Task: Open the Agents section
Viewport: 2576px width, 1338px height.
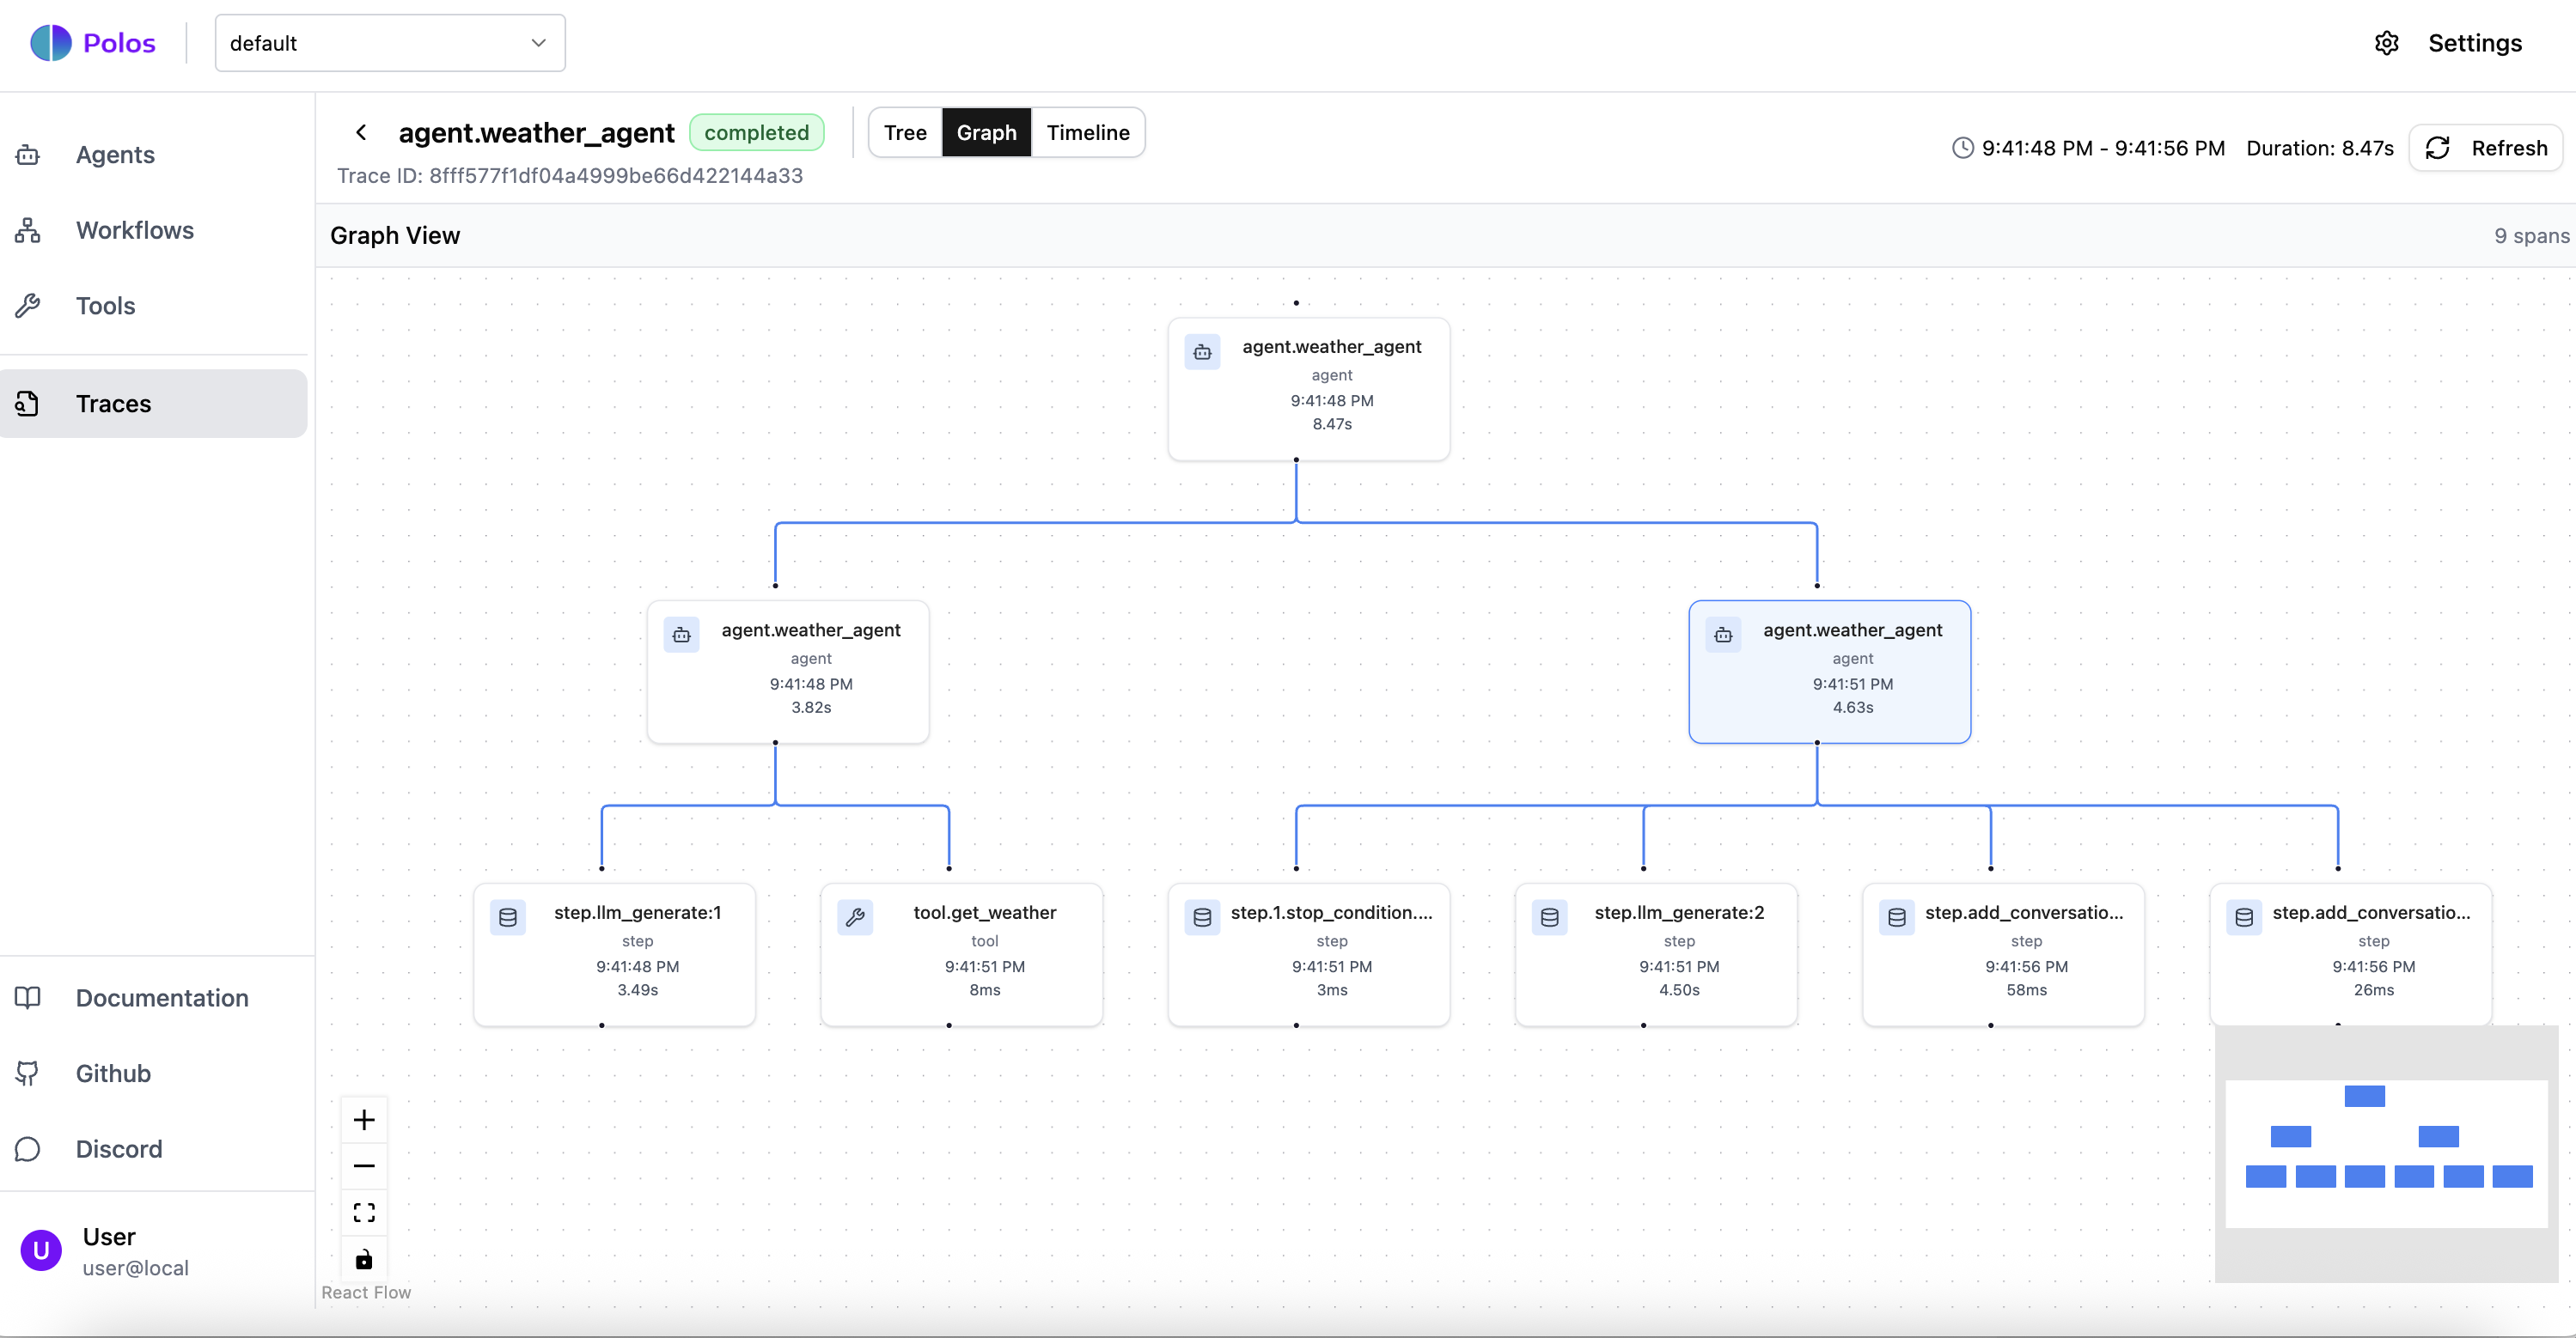Action: coord(115,155)
